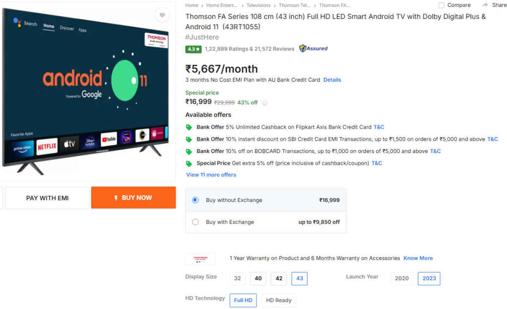The width and height of the screenshot is (507, 309).
Task: Click the Thomson logo near warranty info
Action: (200, 258)
